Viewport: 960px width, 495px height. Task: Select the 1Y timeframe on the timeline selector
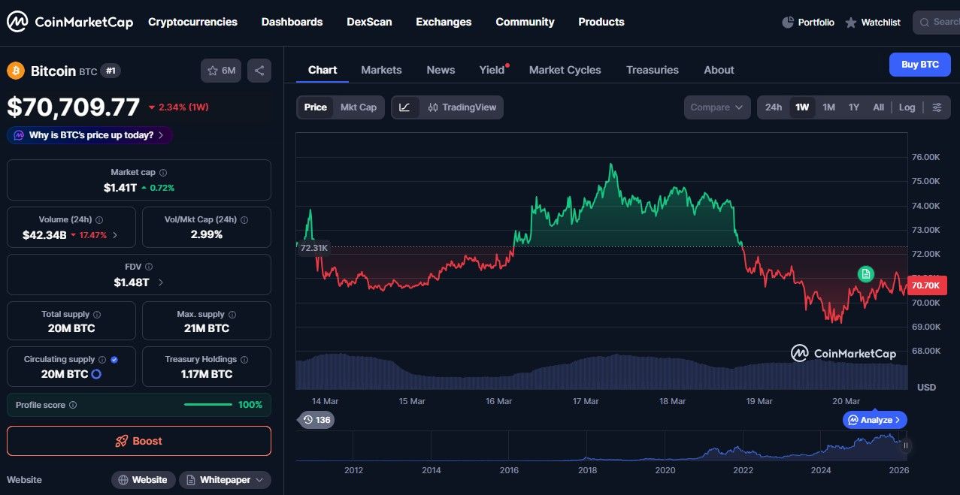(853, 107)
